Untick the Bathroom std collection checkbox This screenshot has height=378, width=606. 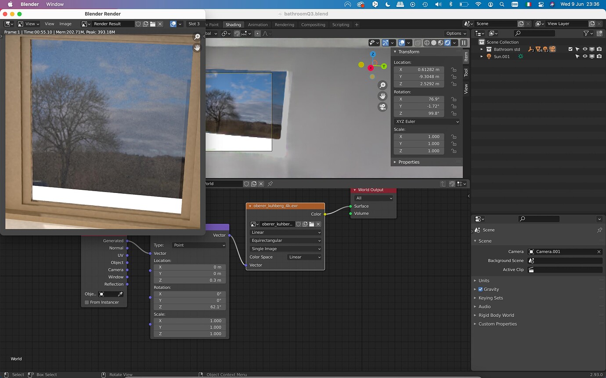pos(570,49)
